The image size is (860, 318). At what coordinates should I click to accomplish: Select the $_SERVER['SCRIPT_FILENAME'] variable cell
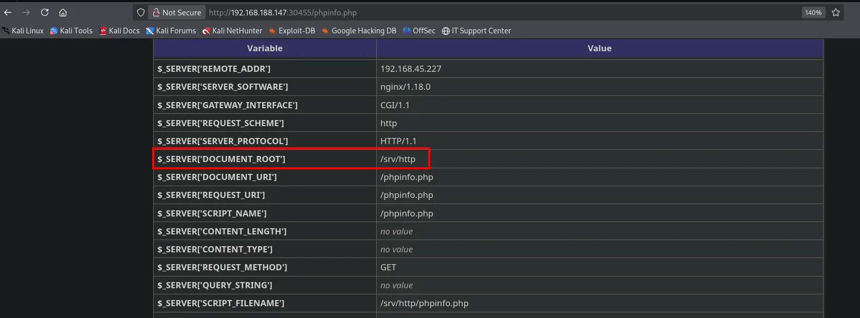pos(265,303)
